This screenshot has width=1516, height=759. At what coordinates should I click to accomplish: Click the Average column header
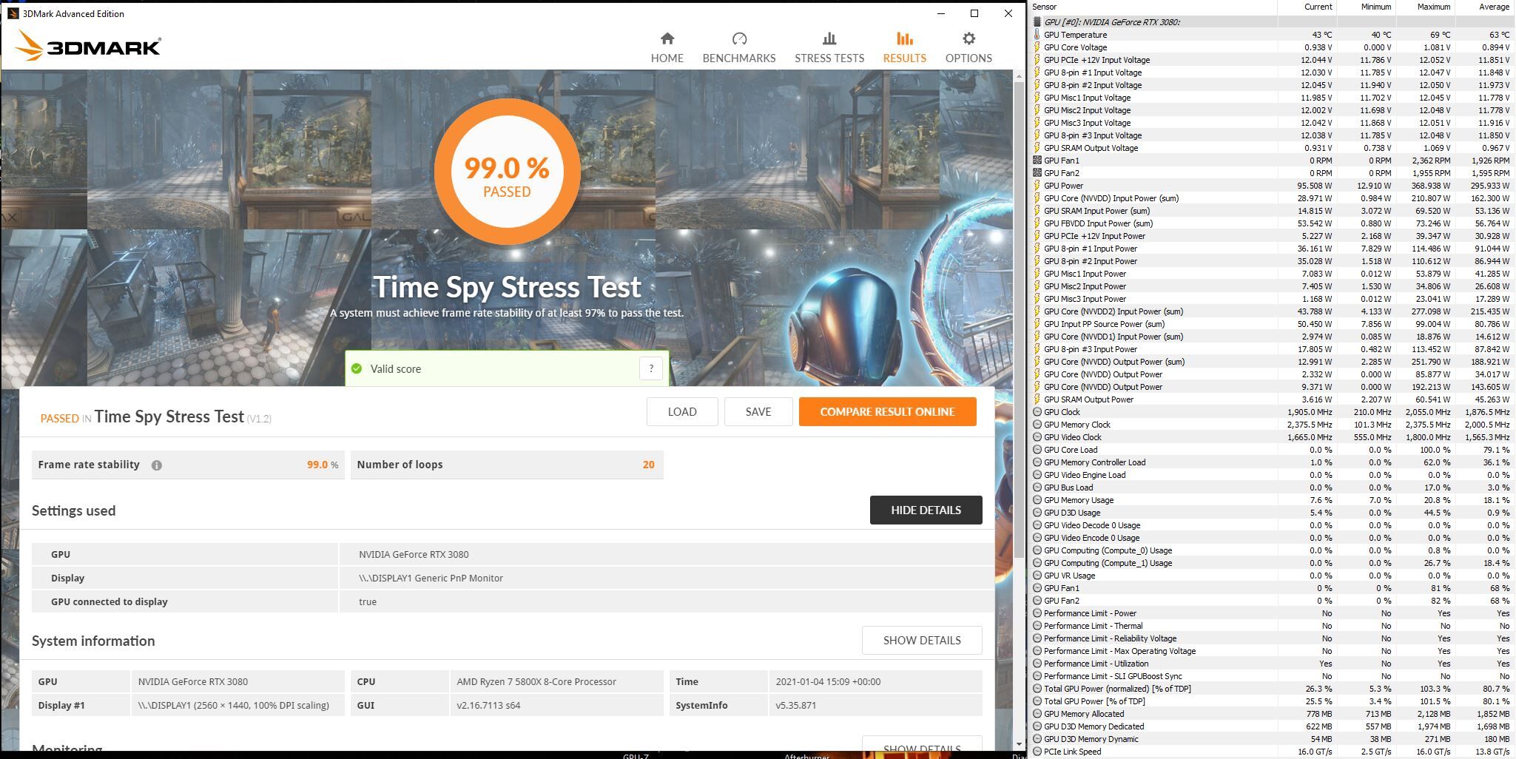pos(1485,7)
